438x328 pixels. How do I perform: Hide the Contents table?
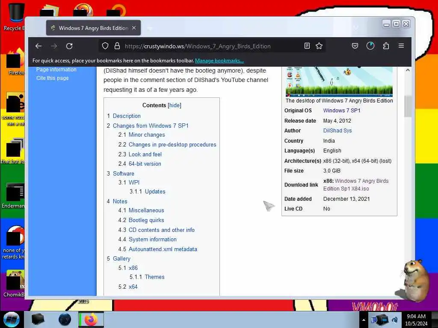click(175, 105)
